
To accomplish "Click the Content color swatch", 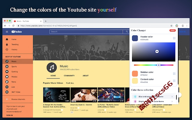I will point(135,81).
